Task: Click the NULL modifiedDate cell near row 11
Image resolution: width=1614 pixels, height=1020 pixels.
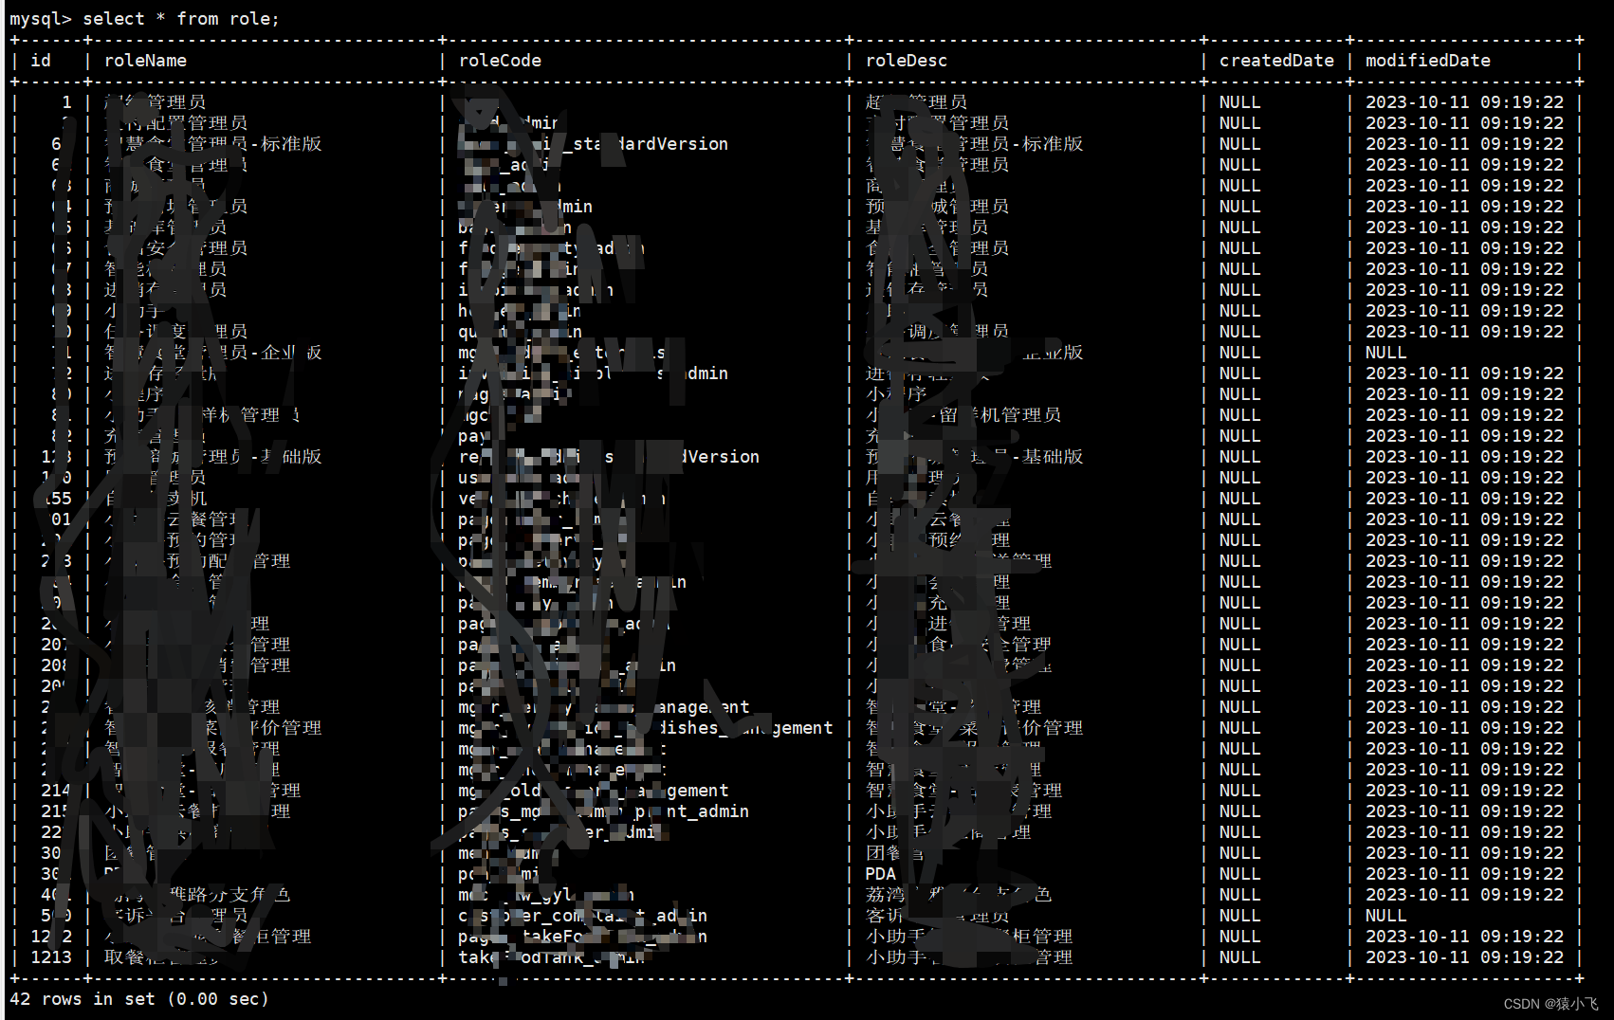Action: [x=1385, y=352]
